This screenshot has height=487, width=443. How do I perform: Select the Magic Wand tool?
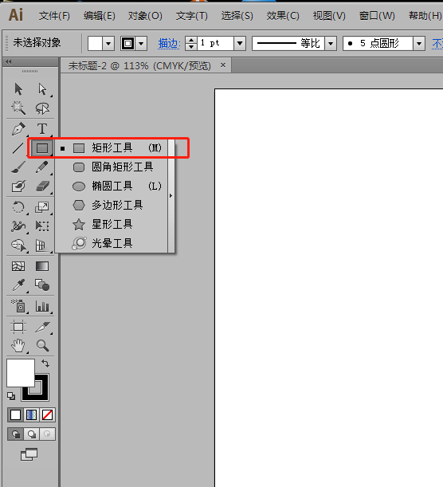(18, 108)
